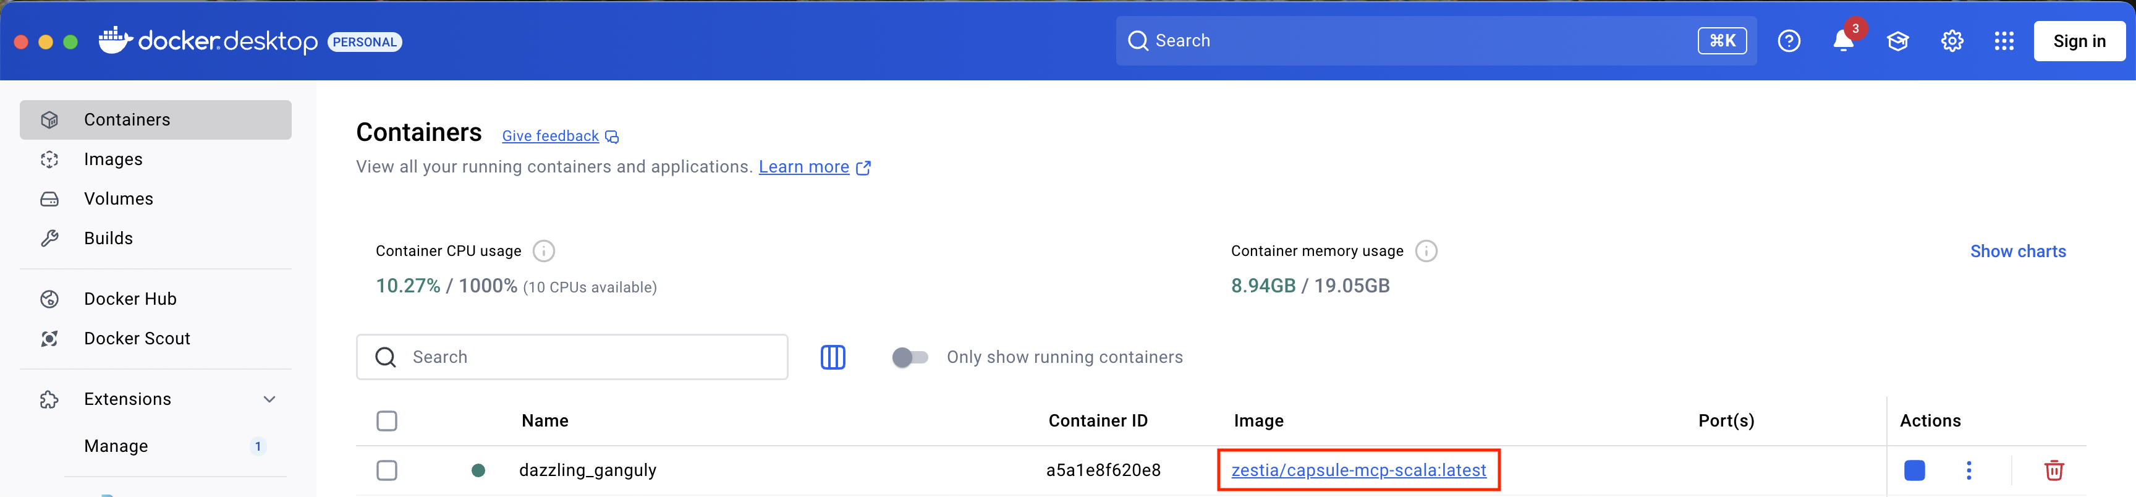Open Volumes in the sidebar
Screen dimensions: 2136x497
(118, 199)
